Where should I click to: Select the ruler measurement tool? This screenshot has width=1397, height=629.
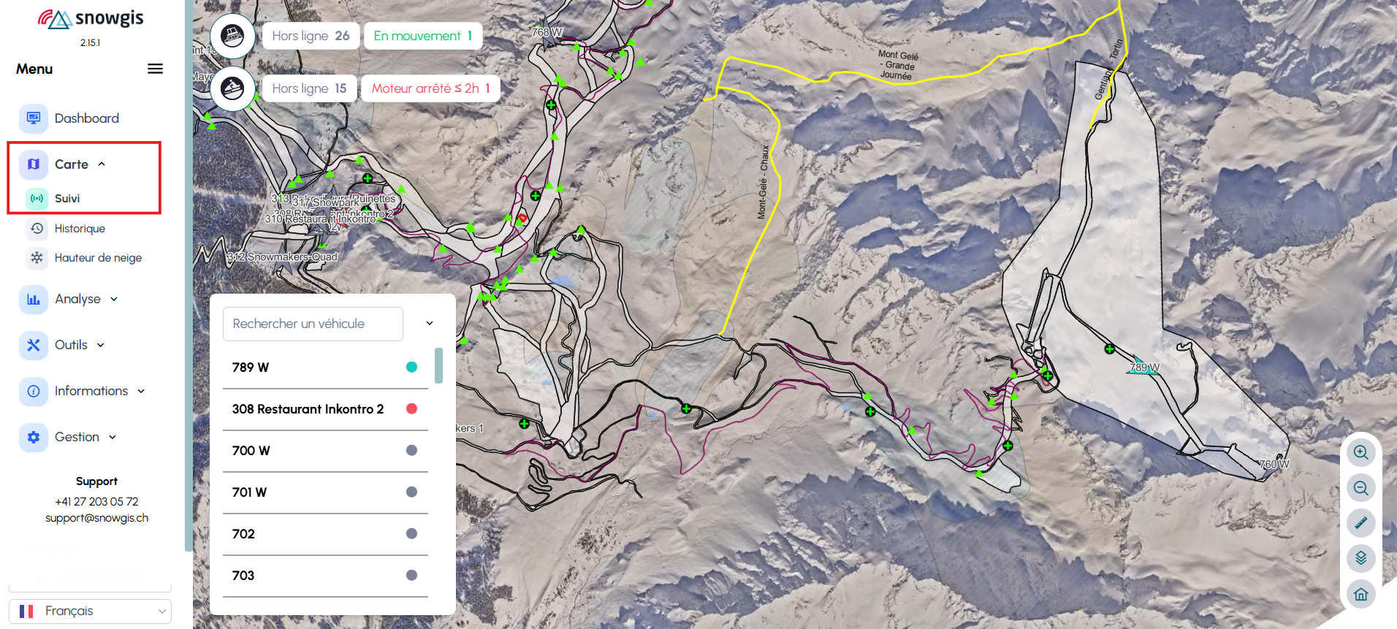click(x=1360, y=523)
